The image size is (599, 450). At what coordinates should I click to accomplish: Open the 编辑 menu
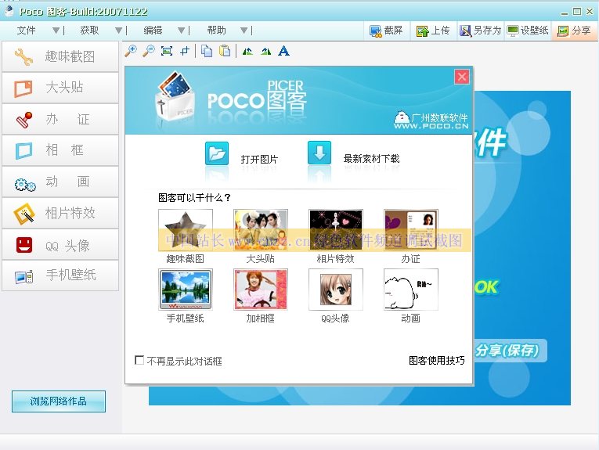(x=153, y=31)
